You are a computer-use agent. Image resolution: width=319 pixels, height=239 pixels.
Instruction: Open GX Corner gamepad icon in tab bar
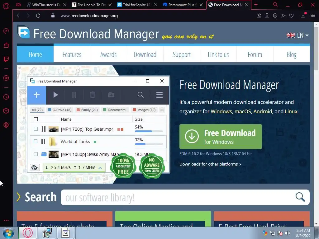click(18, 5)
